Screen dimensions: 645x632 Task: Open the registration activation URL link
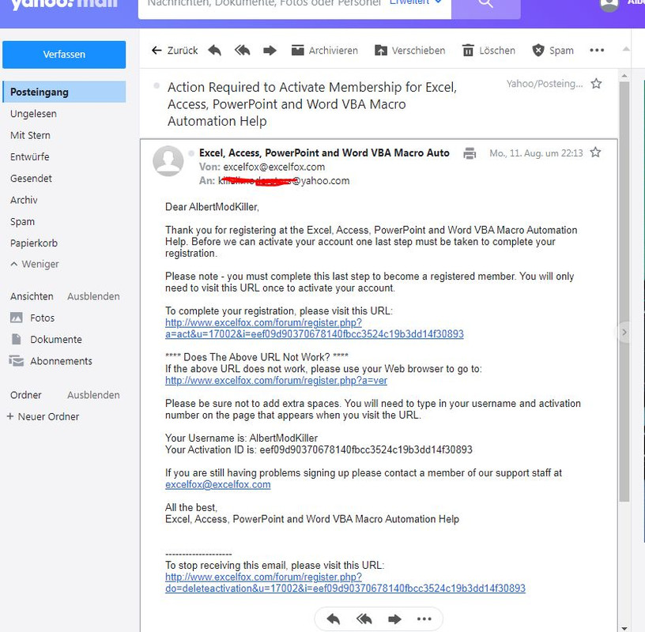point(315,328)
